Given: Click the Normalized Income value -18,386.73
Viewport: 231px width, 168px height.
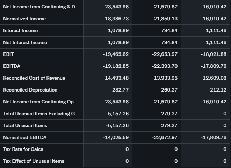Looking at the screenshot, I should pyautogui.click(x=116, y=19).
